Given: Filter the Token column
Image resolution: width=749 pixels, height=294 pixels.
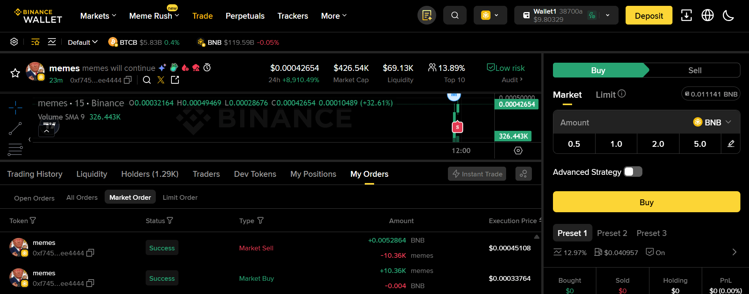Looking at the screenshot, I should coord(33,221).
